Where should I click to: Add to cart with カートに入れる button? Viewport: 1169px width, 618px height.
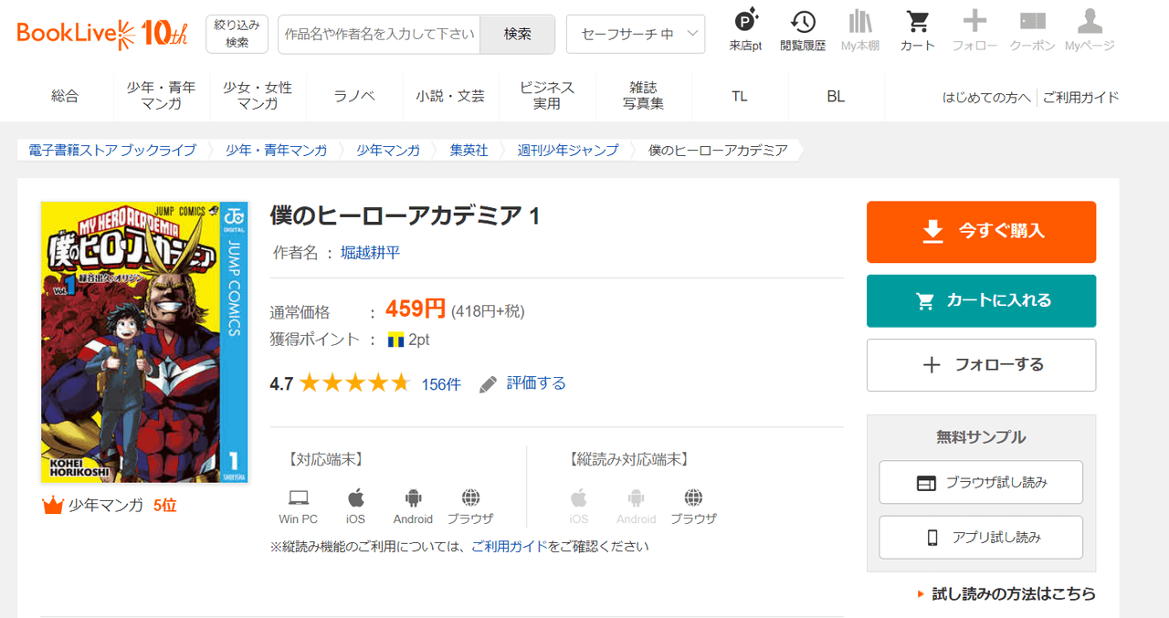[981, 300]
